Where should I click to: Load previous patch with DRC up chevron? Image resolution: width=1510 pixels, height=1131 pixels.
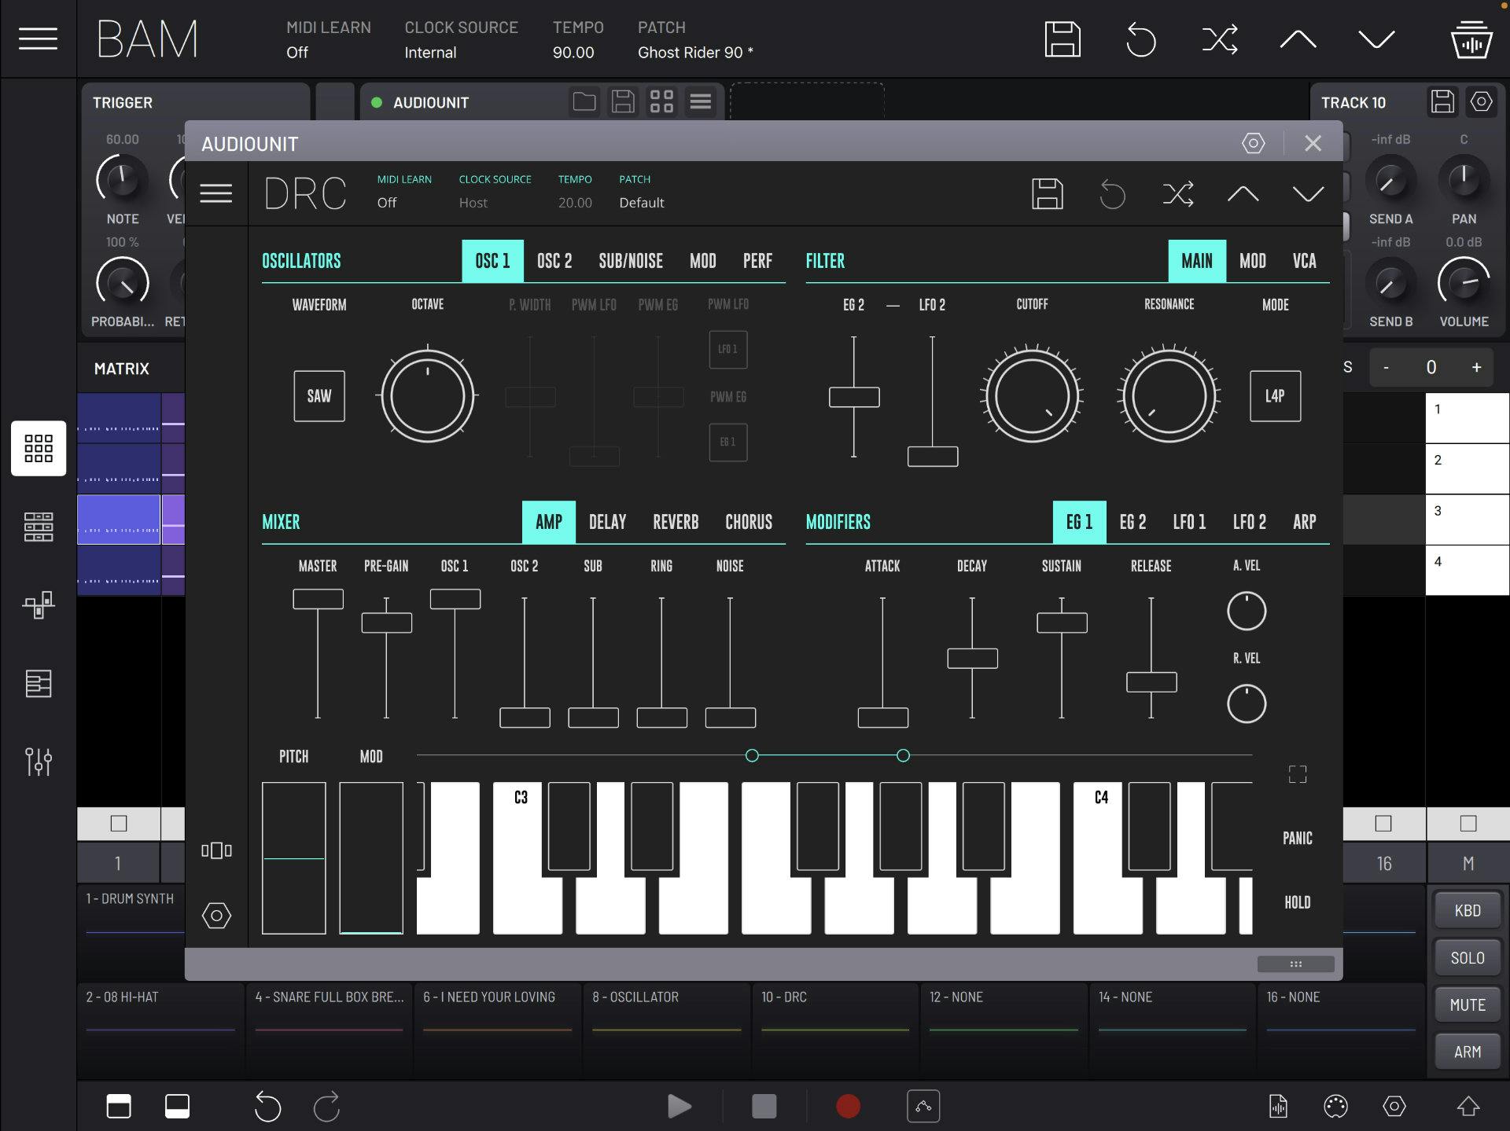[1243, 193]
